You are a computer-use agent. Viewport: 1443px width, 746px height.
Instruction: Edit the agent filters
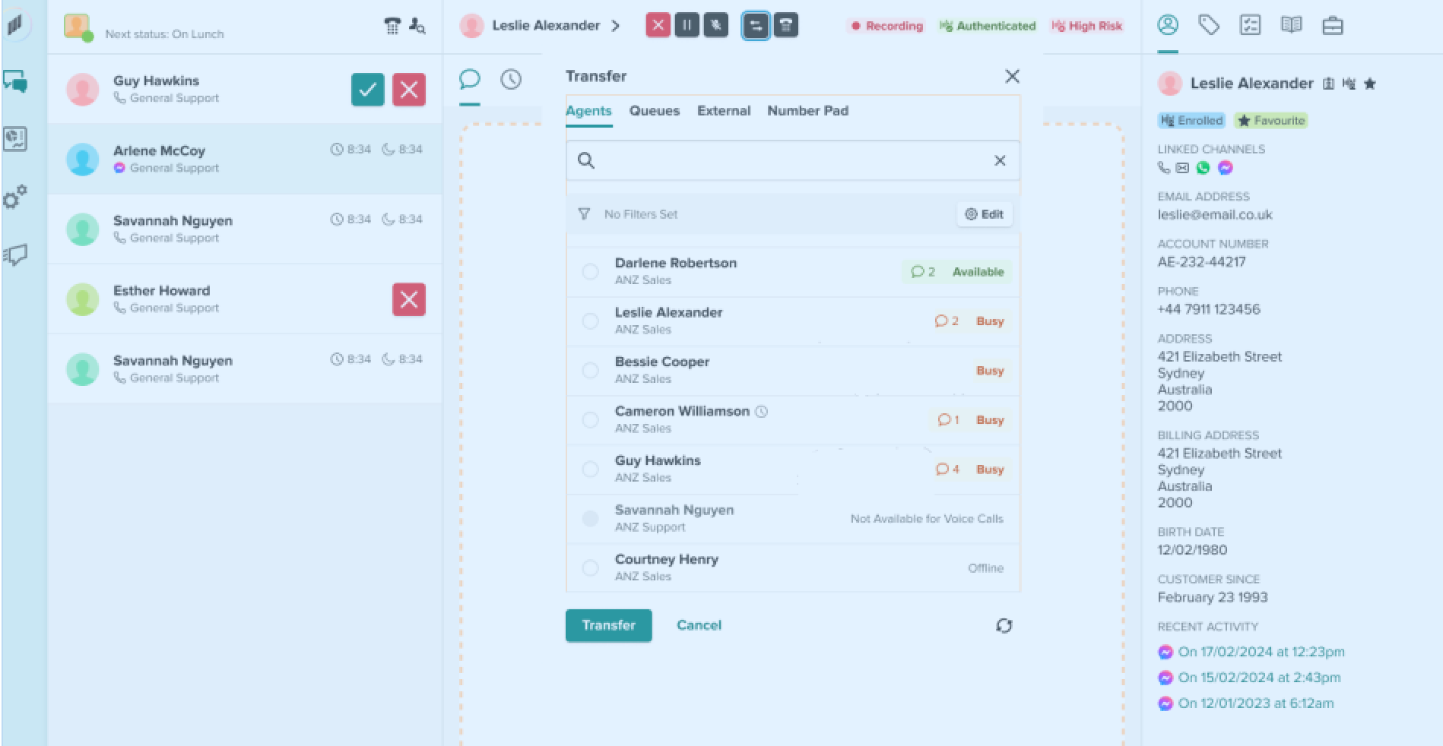click(984, 214)
